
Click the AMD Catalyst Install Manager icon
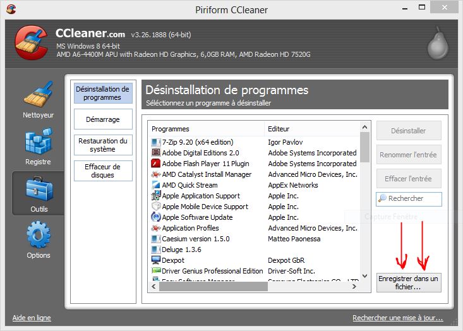tap(155, 174)
